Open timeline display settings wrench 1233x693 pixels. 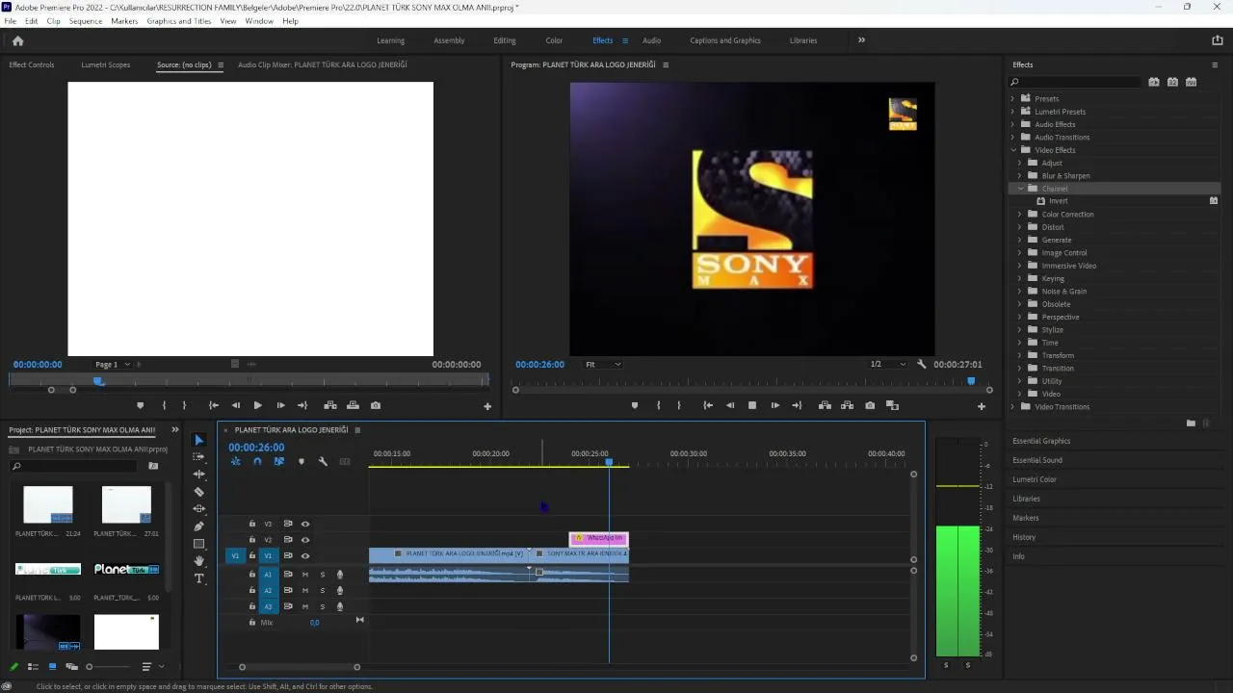click(323, 462)
